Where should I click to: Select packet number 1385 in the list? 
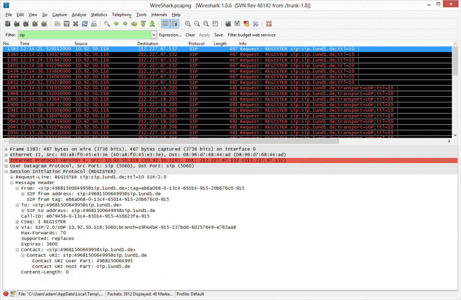pos(228,55)
